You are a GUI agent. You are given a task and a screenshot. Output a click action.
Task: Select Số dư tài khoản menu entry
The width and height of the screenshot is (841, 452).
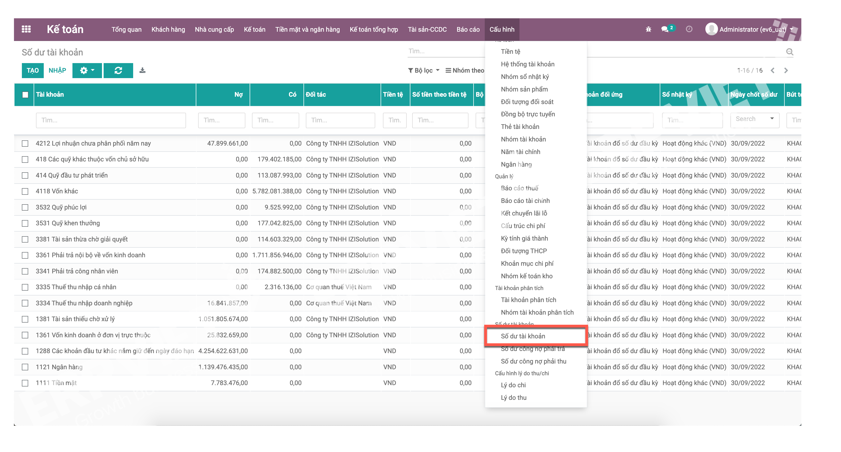click(536, 336)
